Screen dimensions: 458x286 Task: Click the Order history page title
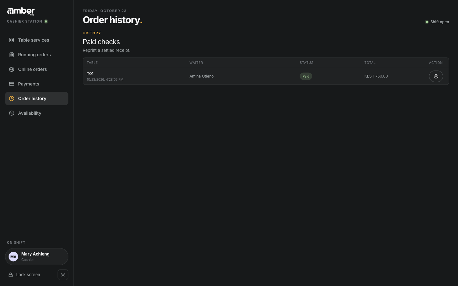pyautogui.click(x=112, y=20)
